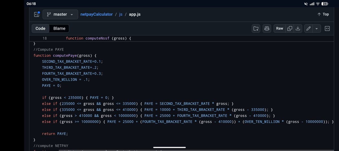This screenshot has height=151, width=339.
Task: Click the function computePaye(gross) line
Action: tap(65, 56)
